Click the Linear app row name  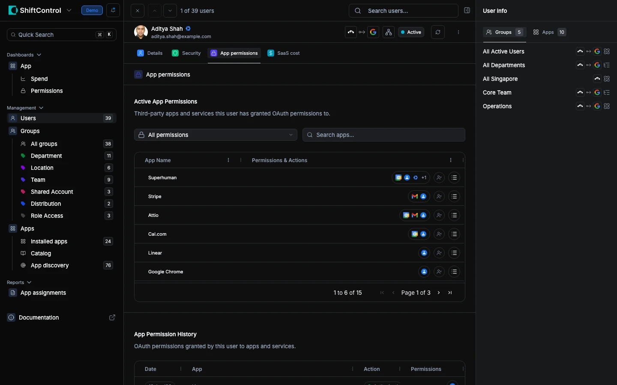155,253
